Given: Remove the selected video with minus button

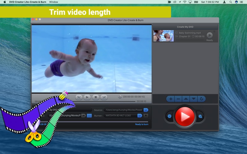Looking at the screenshot, I should tap(178, 99).
